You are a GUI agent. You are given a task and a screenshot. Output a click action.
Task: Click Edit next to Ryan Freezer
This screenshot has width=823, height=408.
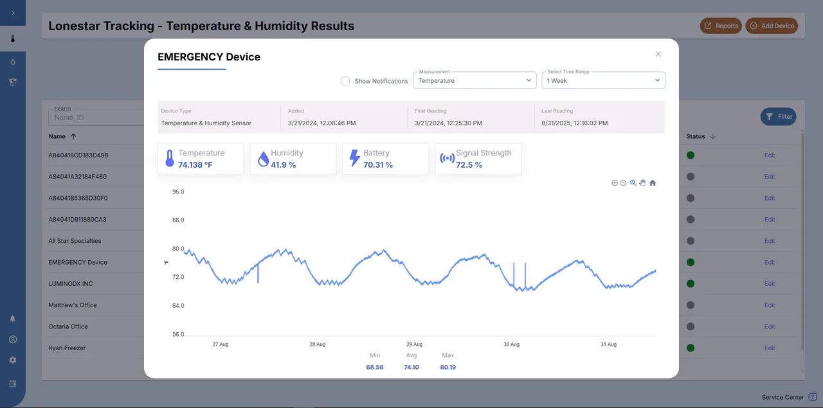pyautogui.click(x=770, y=348)
